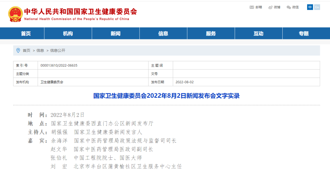Select publish date 2022-08-02
The width and height of the screenshot is (330, 174).
(x=185, y=82)
